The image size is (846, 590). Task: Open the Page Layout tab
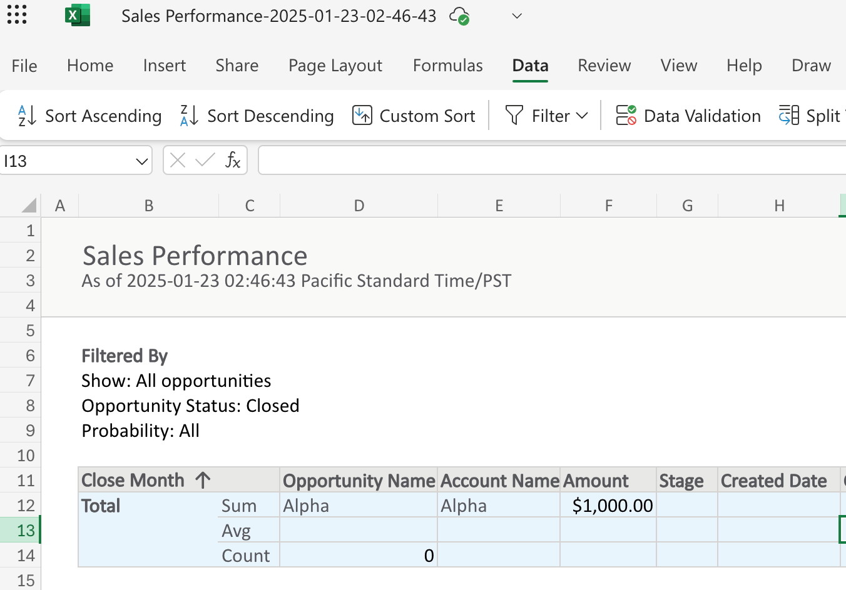coord(335,66)
